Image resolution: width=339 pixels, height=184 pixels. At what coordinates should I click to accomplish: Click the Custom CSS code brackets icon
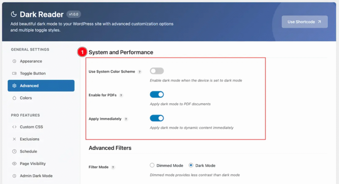(x=14, y=127)
